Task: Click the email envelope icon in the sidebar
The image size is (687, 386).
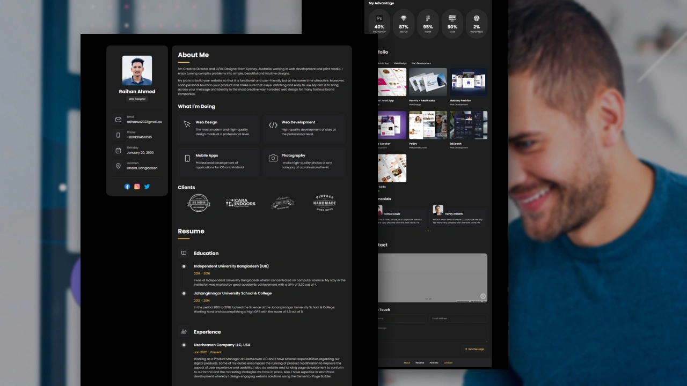Action: (x=119, y=120)
